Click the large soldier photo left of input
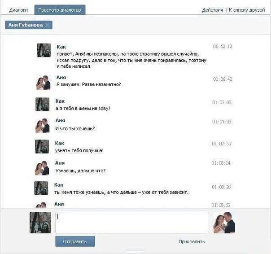 pos(40,223)
